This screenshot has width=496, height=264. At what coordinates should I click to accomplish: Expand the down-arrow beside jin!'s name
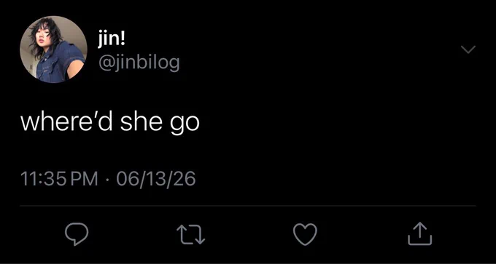click(468, 49)
